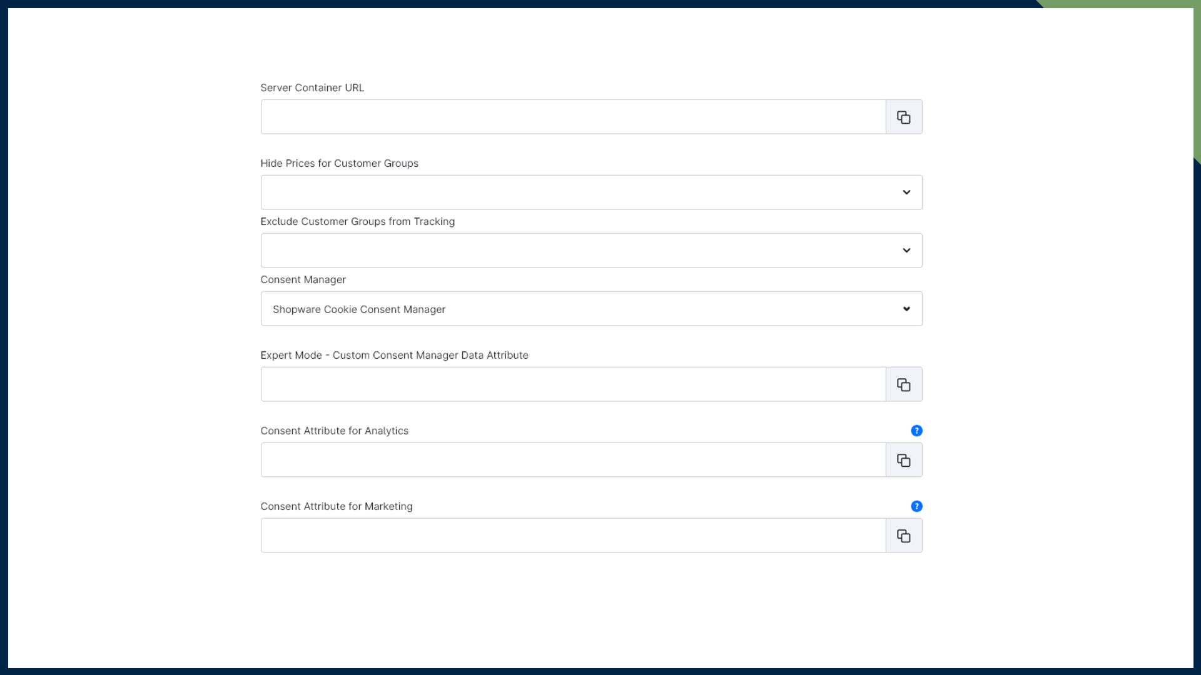This screenshot has height=675, width=1201.
Task: Open Exclude Customer Groups from Tracking dropdown
Action: point(591,251)
